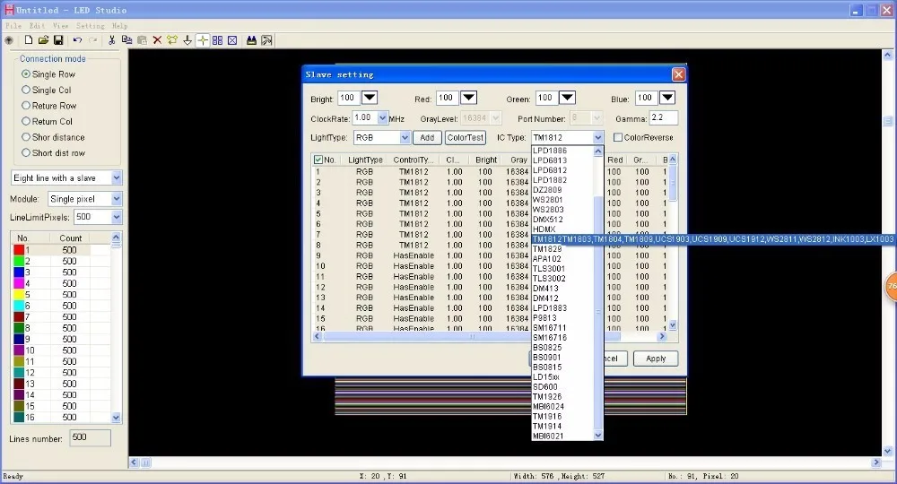Screen dimensions: 897x484
Task: Click the downward arrow toolbar icon
Action: click(x=187, y=40)
